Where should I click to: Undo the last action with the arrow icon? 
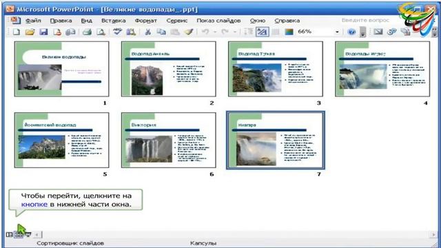(205, 32)
